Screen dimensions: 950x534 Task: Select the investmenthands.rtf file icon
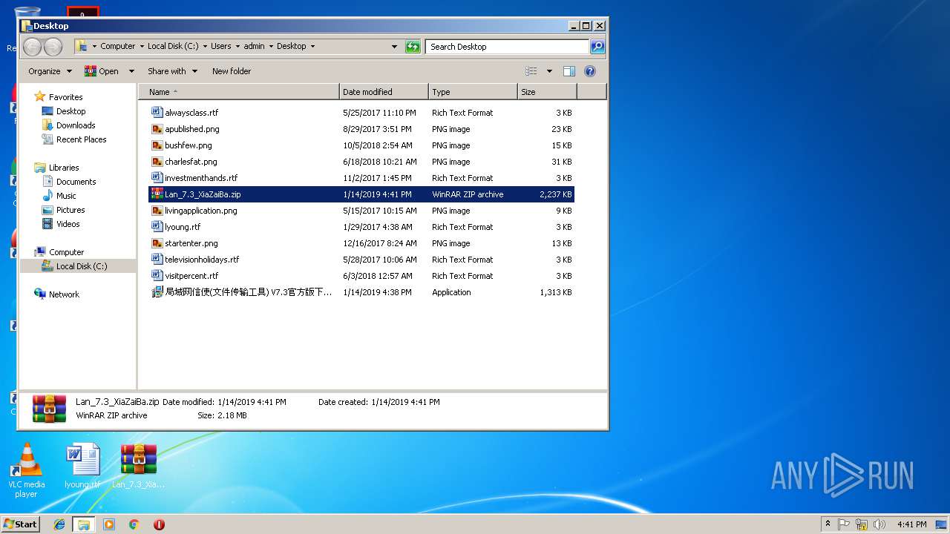click(157, 178)
